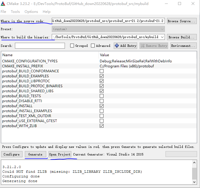The width and height of the screenshot is (200, 188).
Task: Select the CMAKE_CONFIGURATION_TYPES row name
Action: tap(30, 61)
